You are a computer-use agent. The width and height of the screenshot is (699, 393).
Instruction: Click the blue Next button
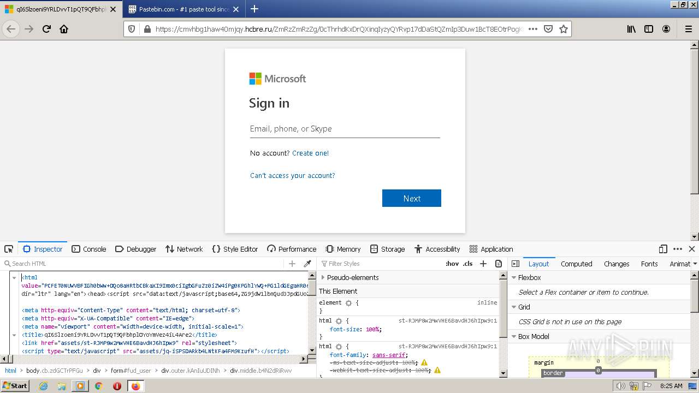[x=412, y=198]
